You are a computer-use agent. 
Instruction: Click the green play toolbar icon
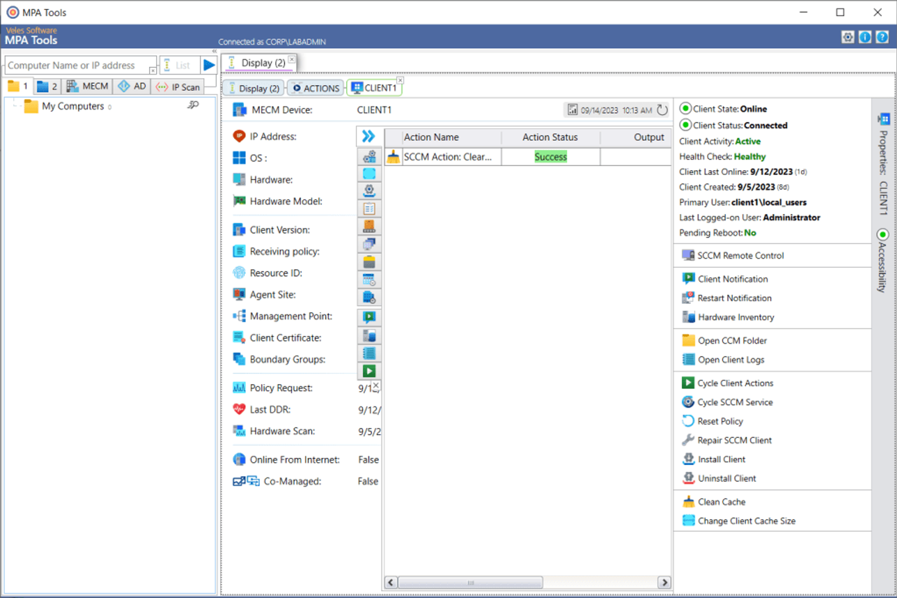(x=369, y=371)
